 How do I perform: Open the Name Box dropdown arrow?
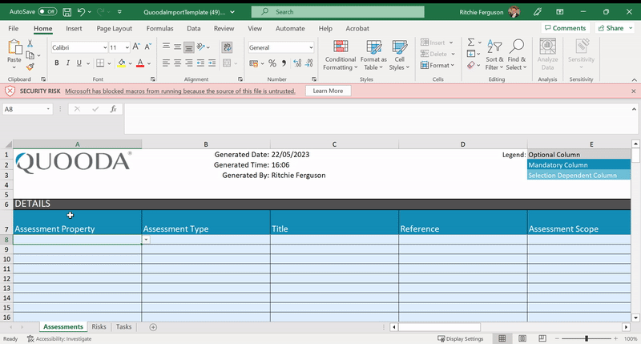click(x=48, y=109)
